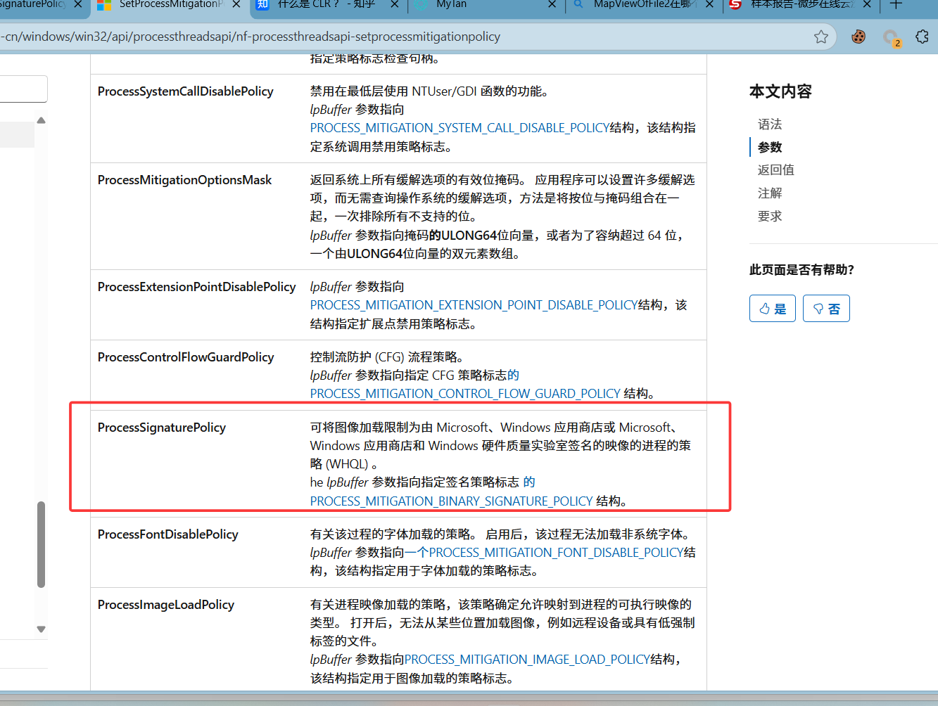
Task: Click the left sidebar scrollbar thumb
Action: 41,544
